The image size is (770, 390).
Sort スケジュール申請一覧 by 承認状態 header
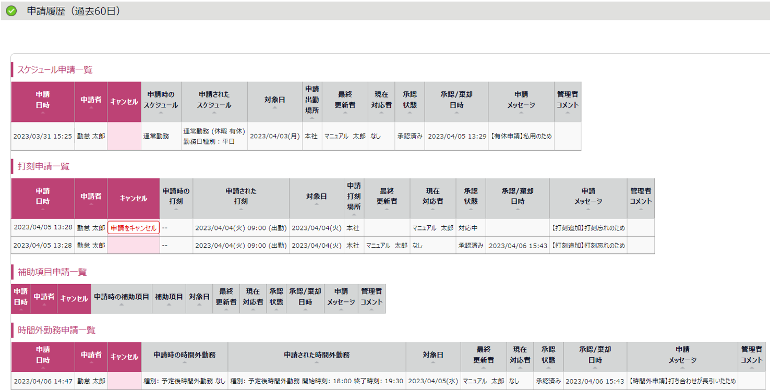(x=410, y=102)
